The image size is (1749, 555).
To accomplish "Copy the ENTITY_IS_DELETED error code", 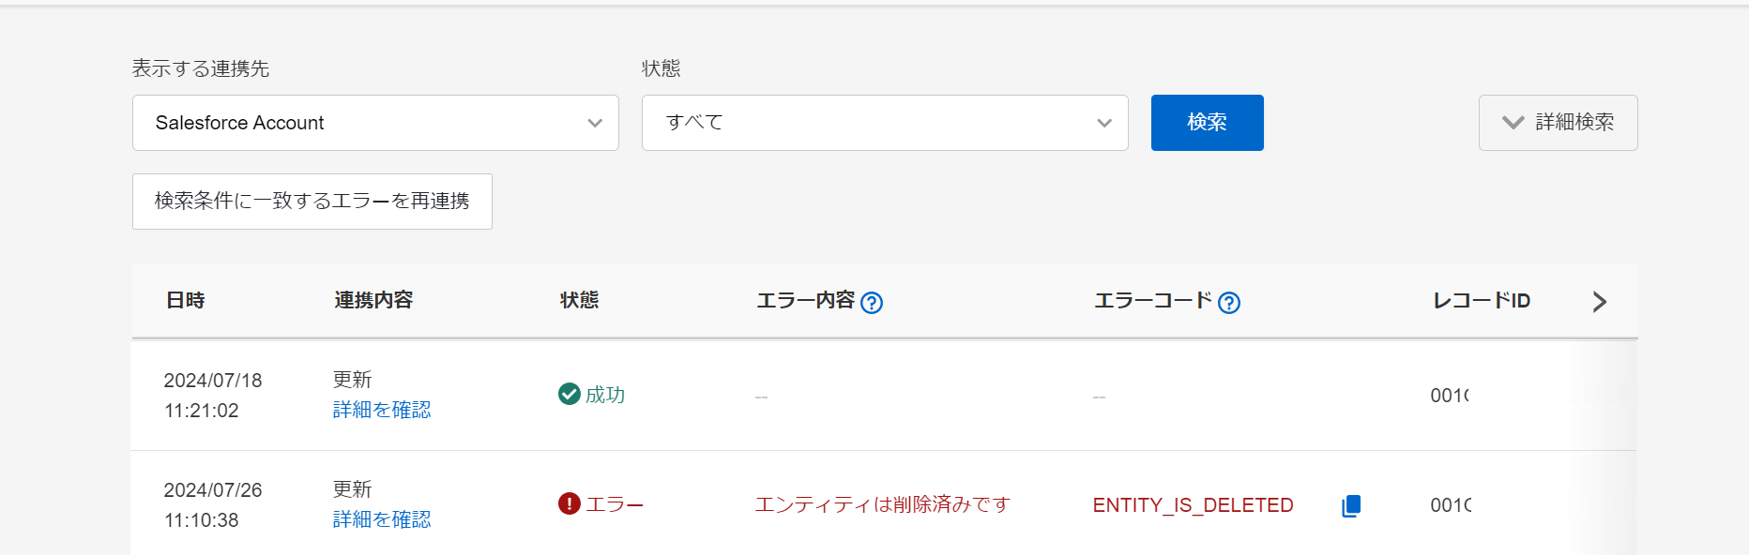I will pyautogui.click(x=1351, y=505).
